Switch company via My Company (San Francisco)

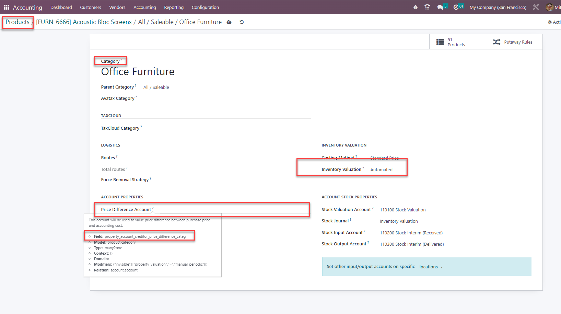(x=498, y=7)
